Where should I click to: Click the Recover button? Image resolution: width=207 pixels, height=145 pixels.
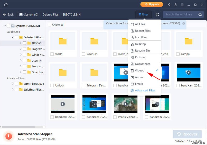pos(187,134)
